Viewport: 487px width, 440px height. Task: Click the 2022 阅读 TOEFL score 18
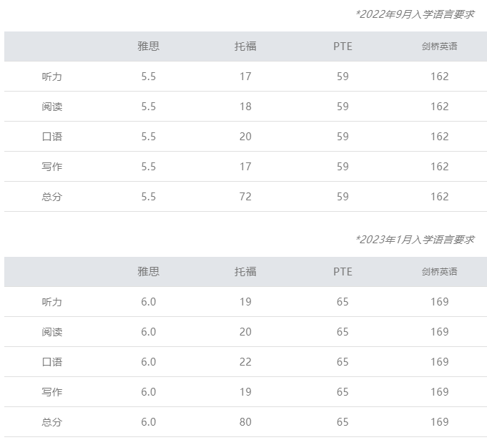(x=245, y=107)
